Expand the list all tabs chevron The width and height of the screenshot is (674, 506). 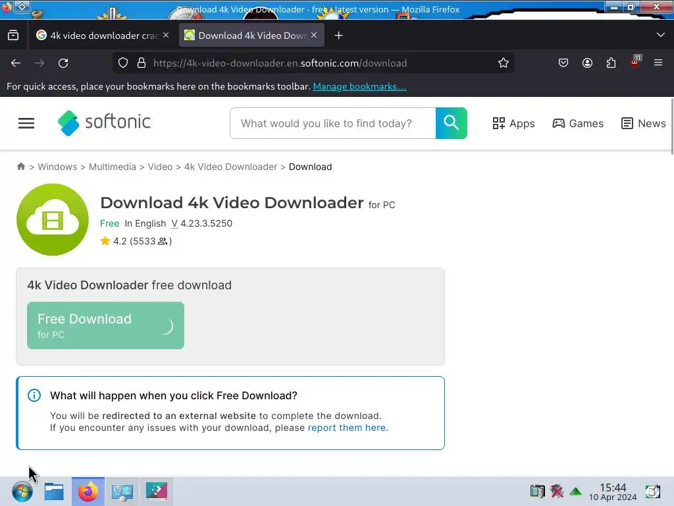pos(661,36)
